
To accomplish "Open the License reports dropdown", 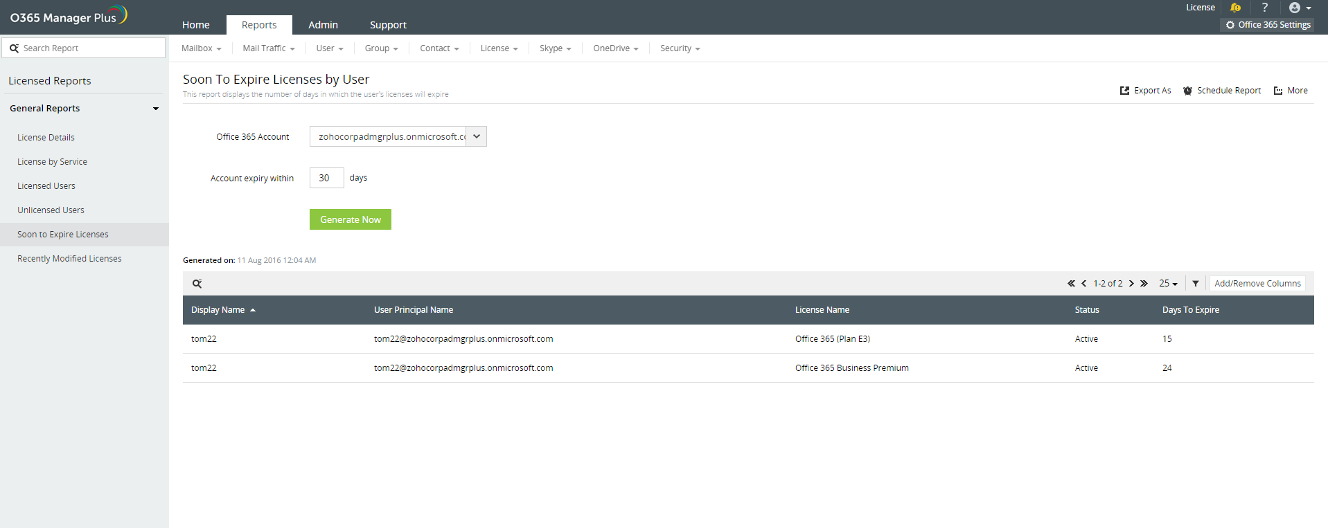I will tap(499, 48).
